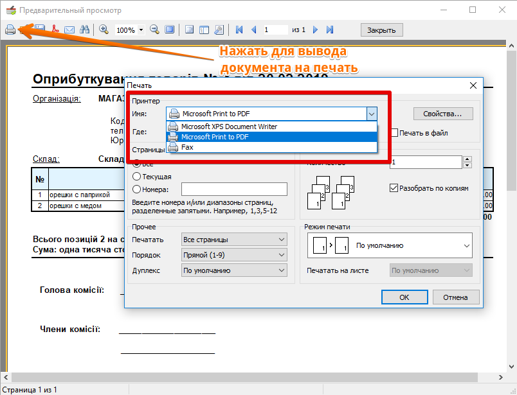Zoom out with the magnifier minus icon

[x=154, y=30]
